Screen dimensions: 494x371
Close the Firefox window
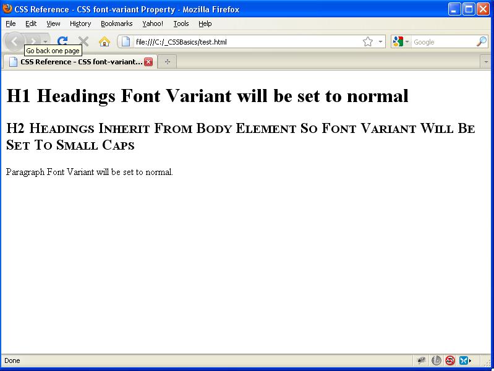(x=483, y=9)
